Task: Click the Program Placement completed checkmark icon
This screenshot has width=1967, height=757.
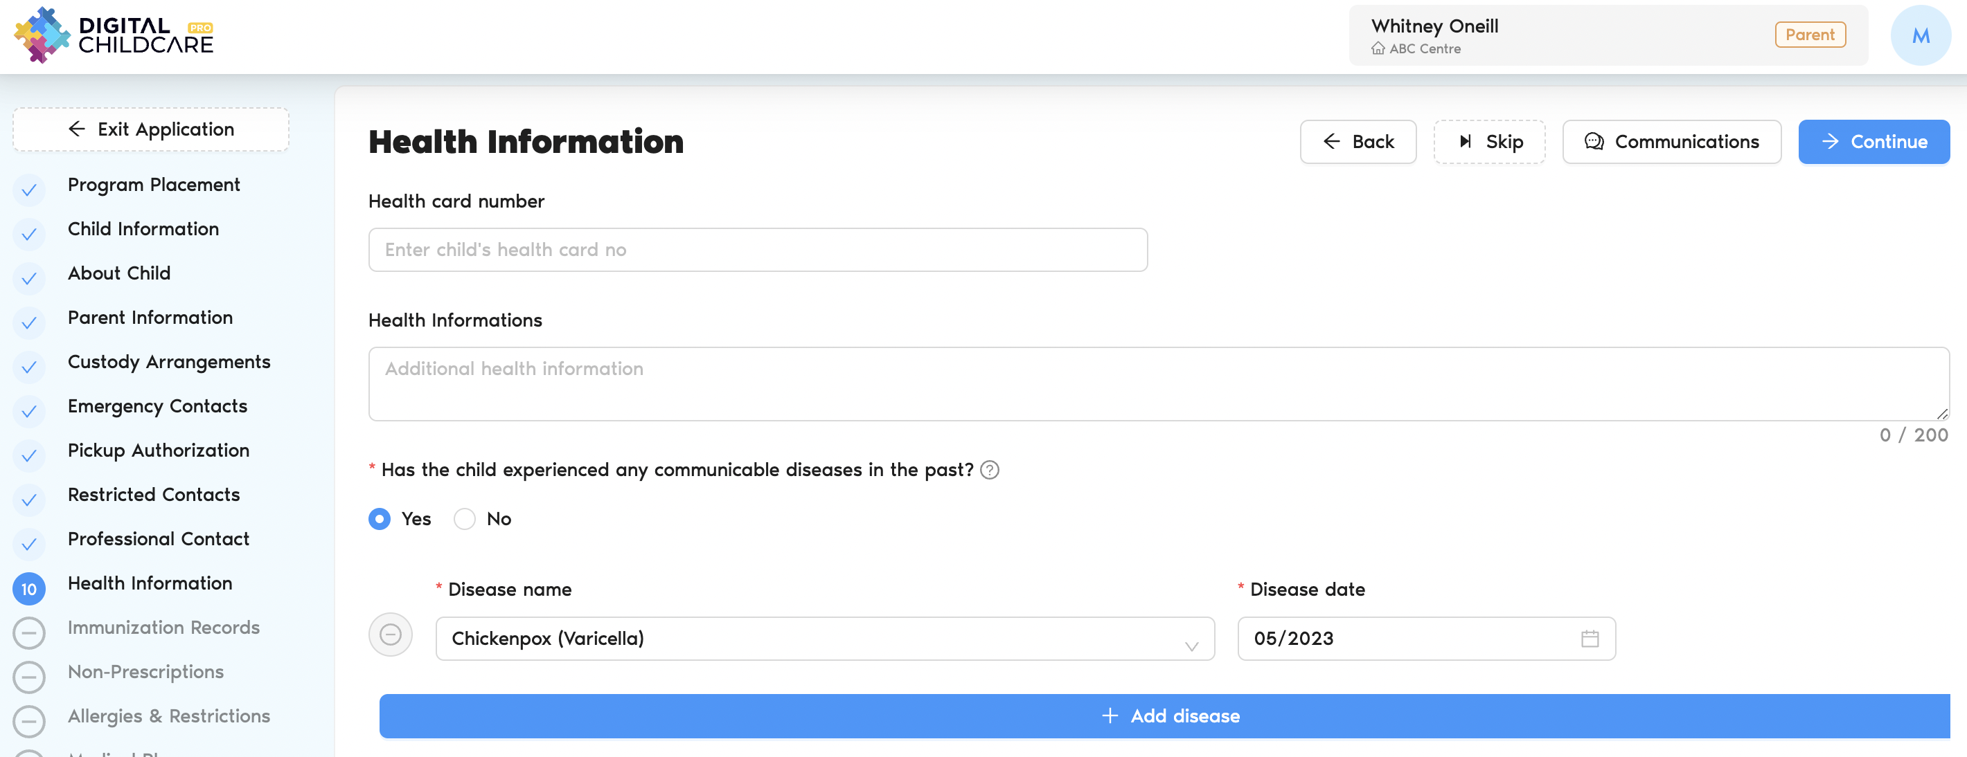Action: click(x=29, y=190)
